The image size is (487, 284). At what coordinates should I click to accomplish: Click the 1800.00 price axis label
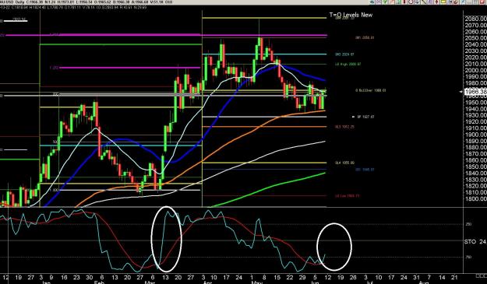[x=475, y=199]
